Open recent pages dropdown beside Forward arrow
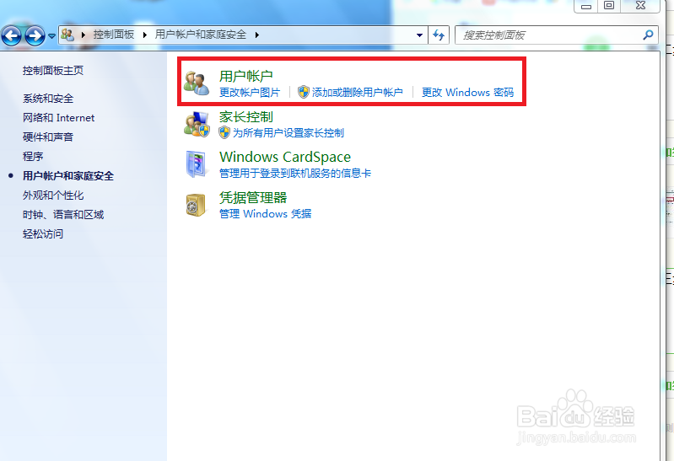Image resolution: width=674 pixels, height=461 pixels. (51, 36)
